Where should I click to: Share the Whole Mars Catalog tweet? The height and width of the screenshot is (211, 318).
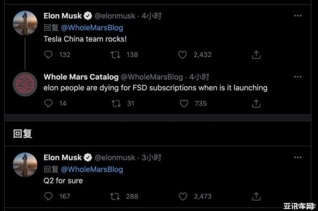pos(256,103)
